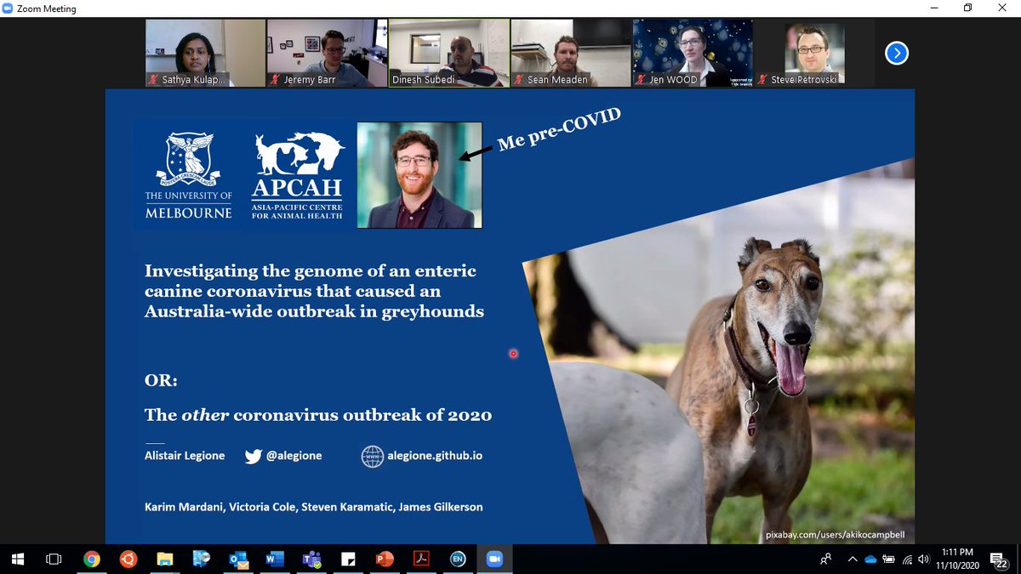This screenshot has height=574, width=1021.
Task: Open Zoom from the taskbar
Action: 493,560
